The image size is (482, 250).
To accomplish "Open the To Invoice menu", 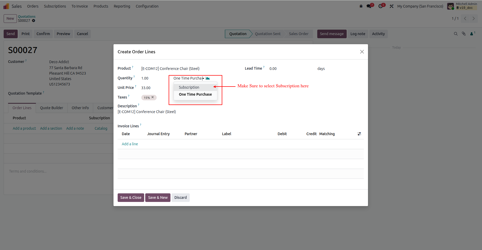I will (80, 6).
